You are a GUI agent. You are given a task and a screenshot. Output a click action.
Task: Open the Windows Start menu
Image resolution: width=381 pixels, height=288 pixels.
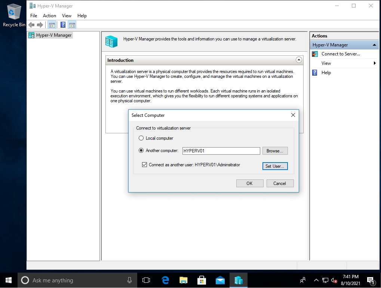tap(9, 280)
